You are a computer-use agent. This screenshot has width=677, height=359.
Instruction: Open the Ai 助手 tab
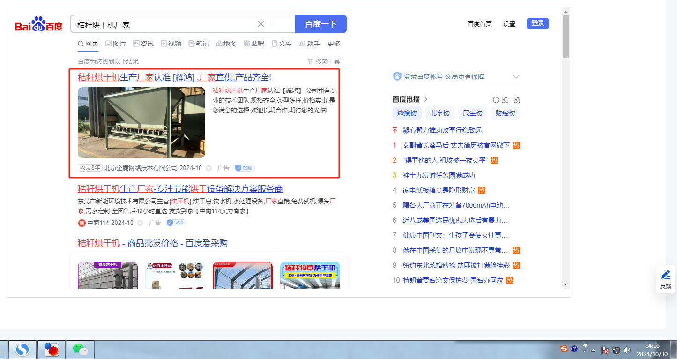point(310,44)
